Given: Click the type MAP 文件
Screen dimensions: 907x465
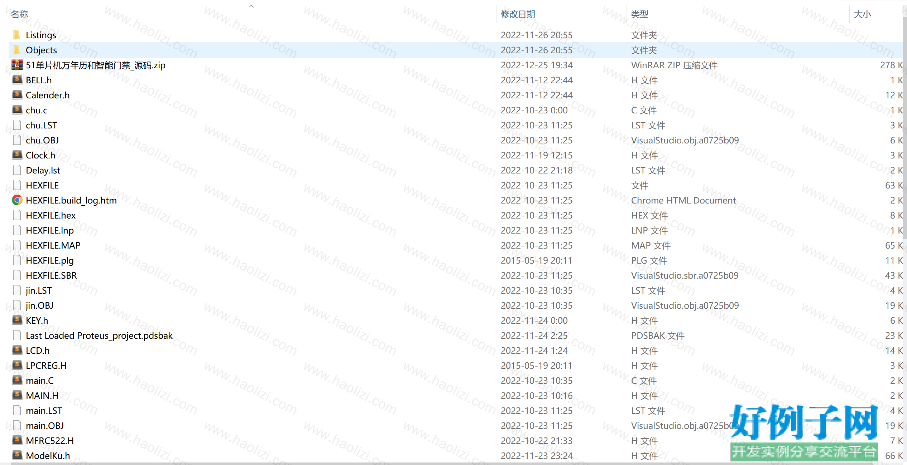Looking at the screenshot, I should [x=651, y=245].
